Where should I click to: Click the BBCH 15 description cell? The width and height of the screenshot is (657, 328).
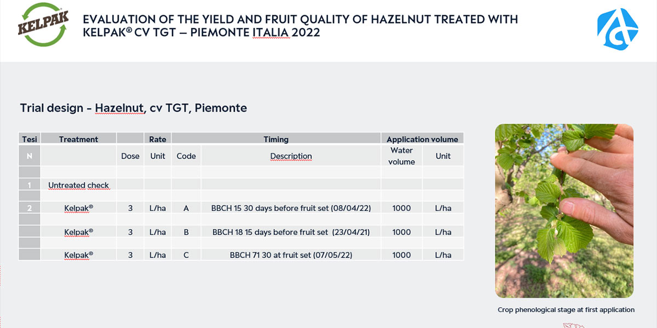[x=291, y=208]
